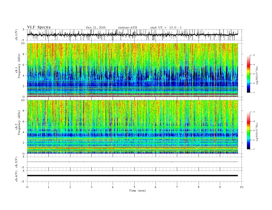272x210 pixels.
Task: Click the "ch.4(V)" axis label
Action: pos(16,176)
